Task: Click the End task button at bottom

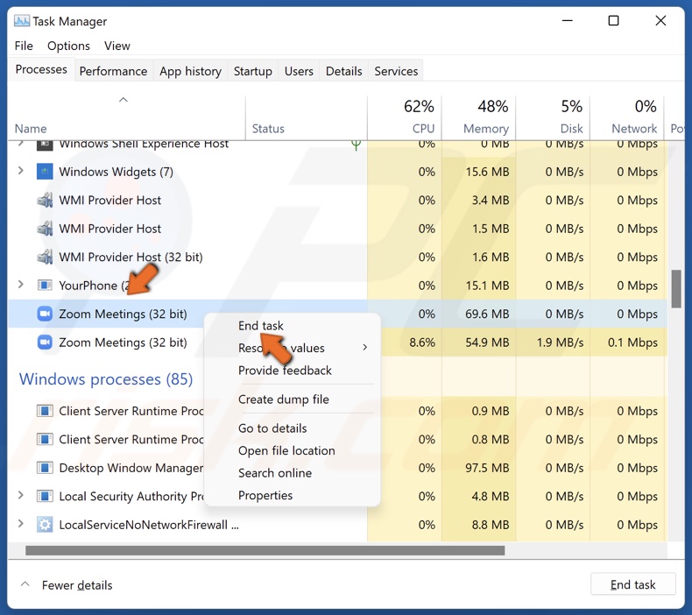Action: (632, 584)
